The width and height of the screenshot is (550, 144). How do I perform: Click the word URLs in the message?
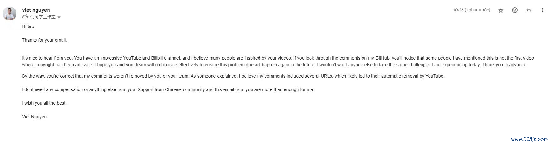point(328,76)
